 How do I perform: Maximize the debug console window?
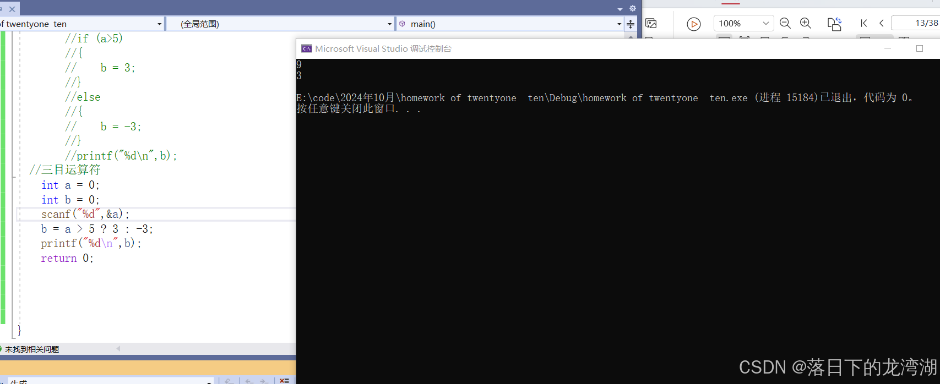(x=920, y=48)
